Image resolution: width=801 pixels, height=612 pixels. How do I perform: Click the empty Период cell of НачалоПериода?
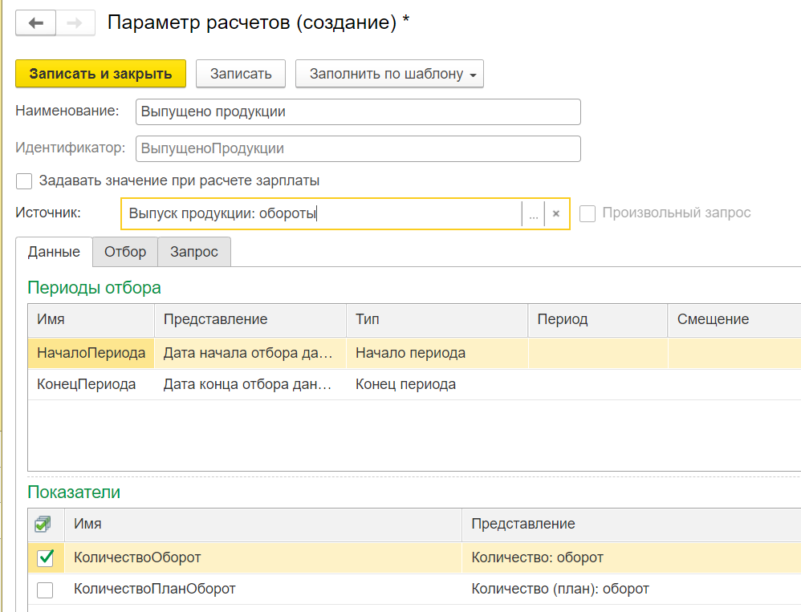click(598, 353)
